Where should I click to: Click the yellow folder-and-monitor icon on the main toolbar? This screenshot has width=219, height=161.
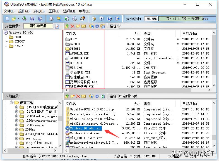pos(59,19)
